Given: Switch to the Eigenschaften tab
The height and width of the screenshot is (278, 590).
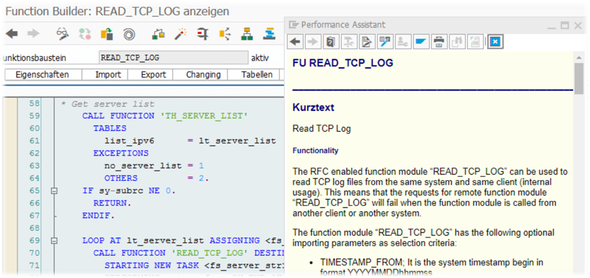Looking at the screenshot, I should tap(42, 74).
